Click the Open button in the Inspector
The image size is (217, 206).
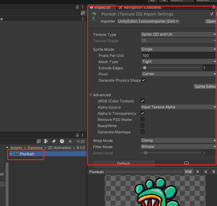point(211,21)
